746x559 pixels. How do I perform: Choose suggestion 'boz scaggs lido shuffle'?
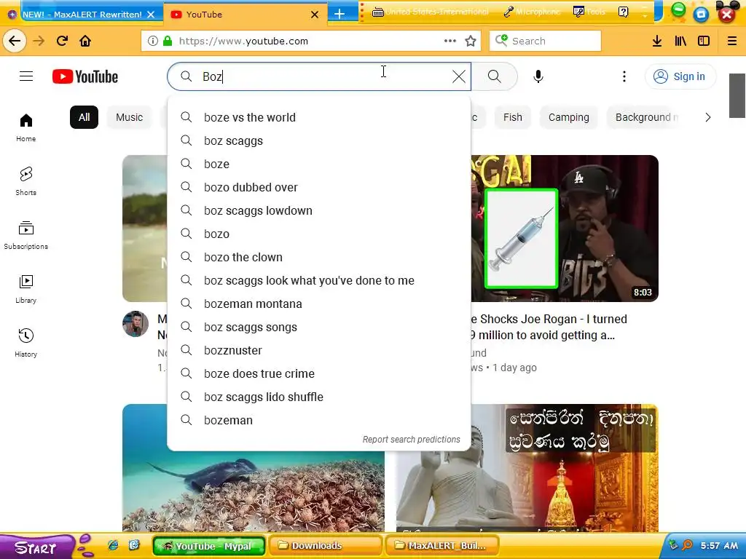pyautogui.click(x=319, y=397)
